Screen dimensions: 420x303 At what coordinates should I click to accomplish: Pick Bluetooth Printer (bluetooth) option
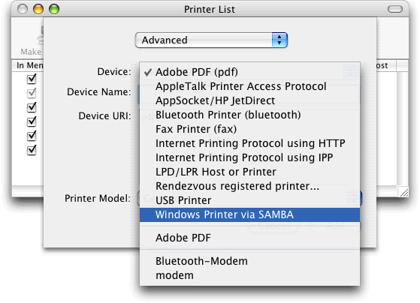249,115
